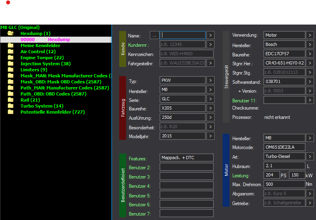Open the arrow next to + Version
The width and height of the screenshot is (316, 220).
click(310, 91)
